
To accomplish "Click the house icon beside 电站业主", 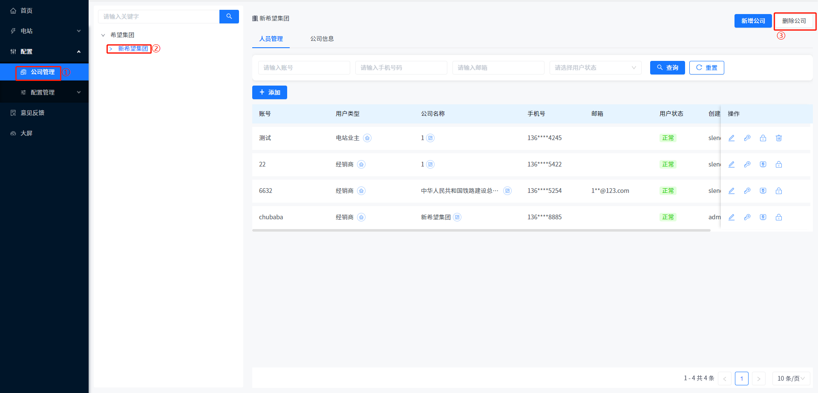I will (x=367, y=138).
